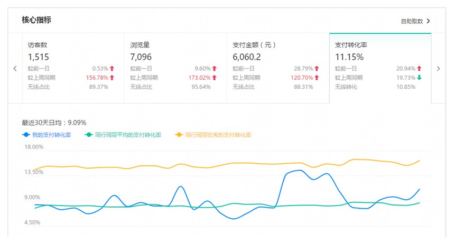
Task: Click the 173.02% weekly change value
Action: 199,78
